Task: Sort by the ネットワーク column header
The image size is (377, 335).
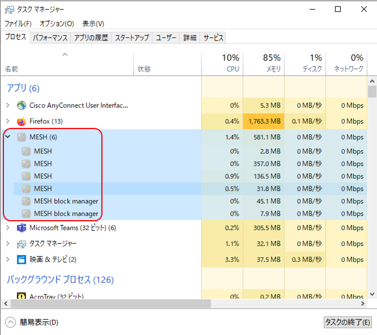Action: point(346,63)
